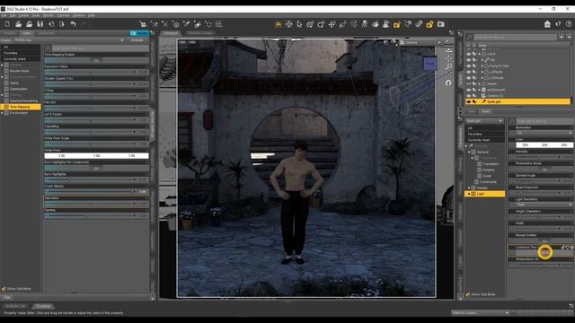Click the Defaults button in Render Settings
Image resolution: width=575 pixels, height=323 pixels.
[x=137, y=39]
